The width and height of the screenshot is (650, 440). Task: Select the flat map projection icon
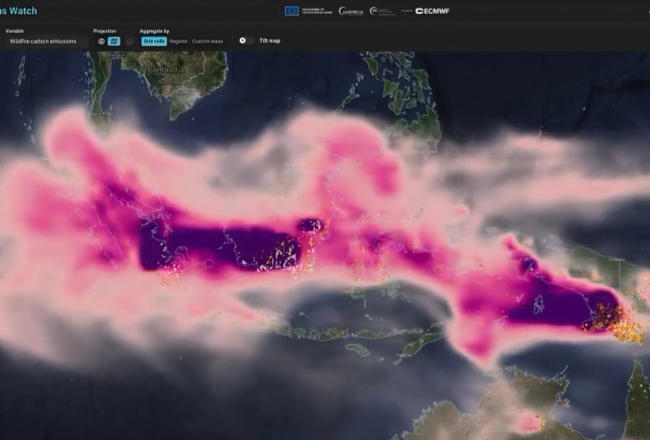pyautogui.click(x=114, y=41)
